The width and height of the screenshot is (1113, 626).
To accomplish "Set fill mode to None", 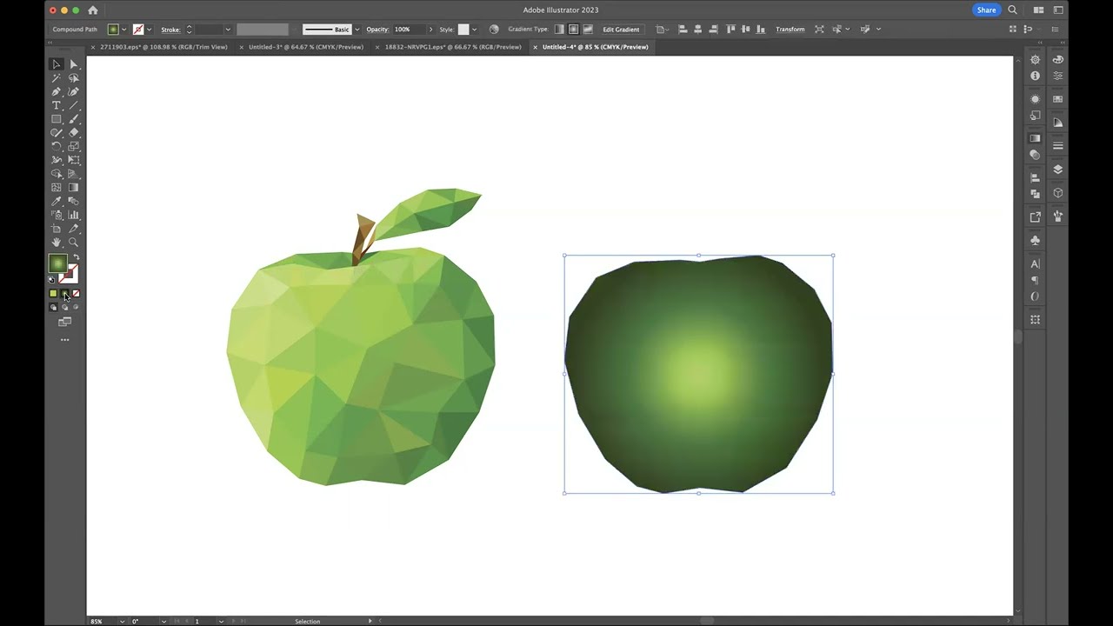I will 76,294.
